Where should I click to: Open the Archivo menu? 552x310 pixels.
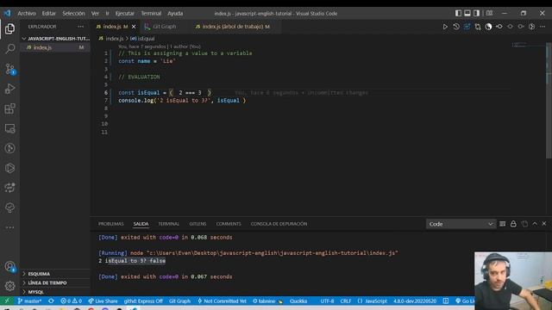click(x=27, y=14)
